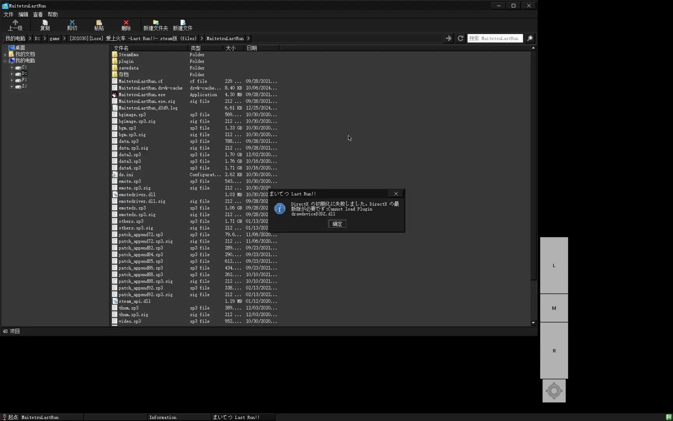Open the 文件 menu
This screenshot has height=421, width=673.
(x=8, y=14)
